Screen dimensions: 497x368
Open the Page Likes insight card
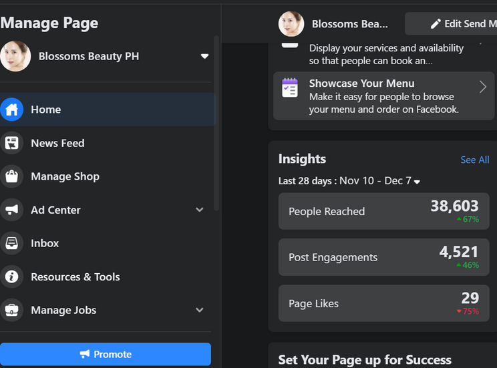point(384,303)
